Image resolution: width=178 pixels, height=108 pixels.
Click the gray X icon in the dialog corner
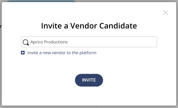(x=166, y=13)
